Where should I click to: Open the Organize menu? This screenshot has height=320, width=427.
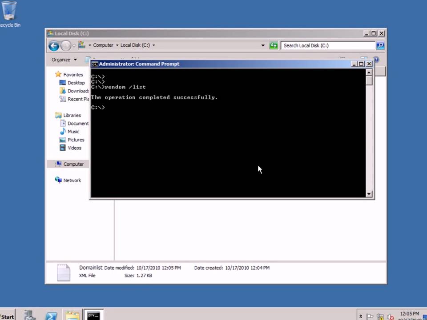point(64,60)
